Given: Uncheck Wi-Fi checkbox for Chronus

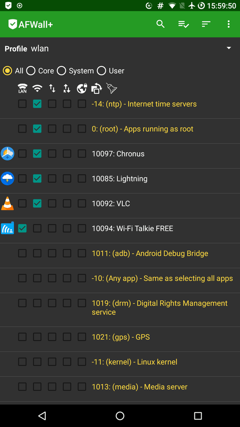Looking at the screenshot, I should tap(37, 153).
